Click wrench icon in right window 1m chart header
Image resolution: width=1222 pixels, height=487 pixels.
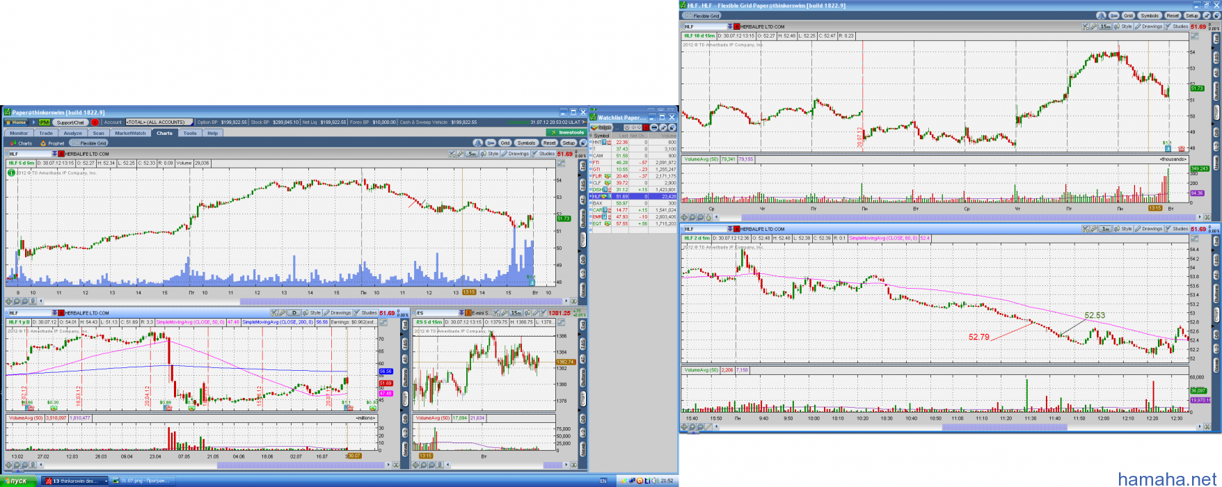[1094, 229]
